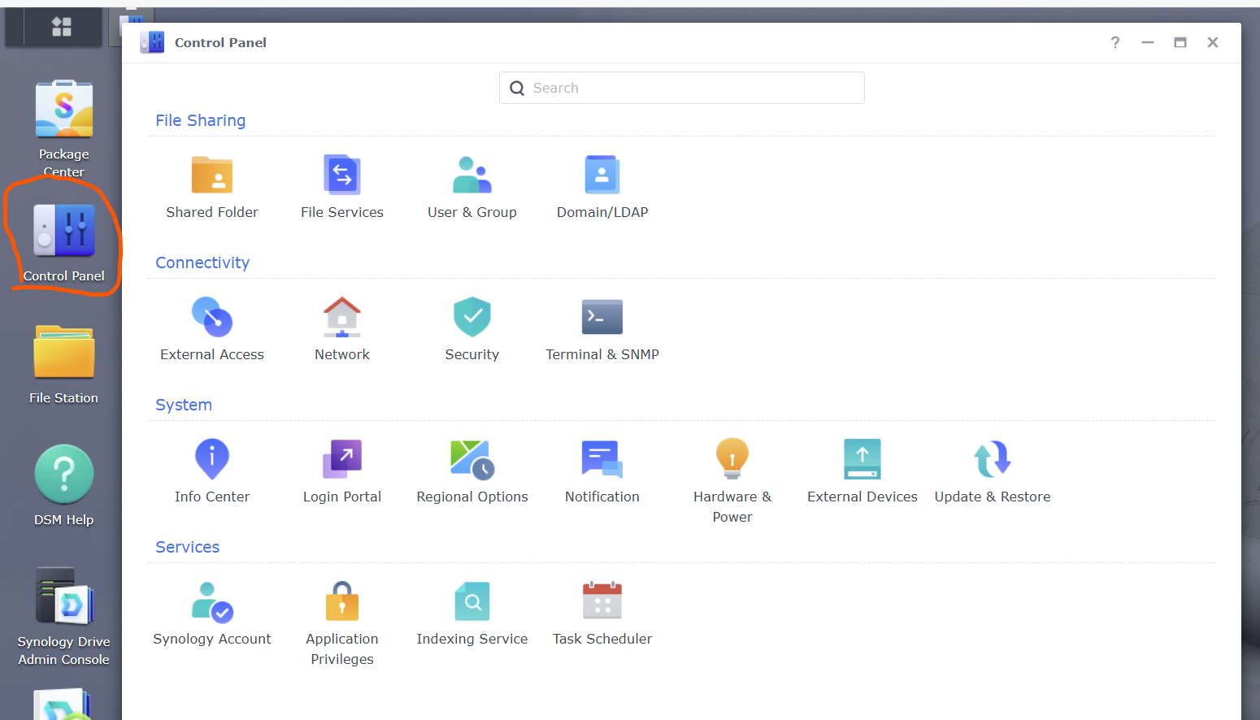Viewport: 1260px width, 720px height.
Task: Open the Domain/LDAP settings
Action: [x=602, y=187]
